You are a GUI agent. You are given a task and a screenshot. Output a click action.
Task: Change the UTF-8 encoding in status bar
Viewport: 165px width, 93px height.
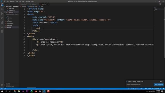142,89
